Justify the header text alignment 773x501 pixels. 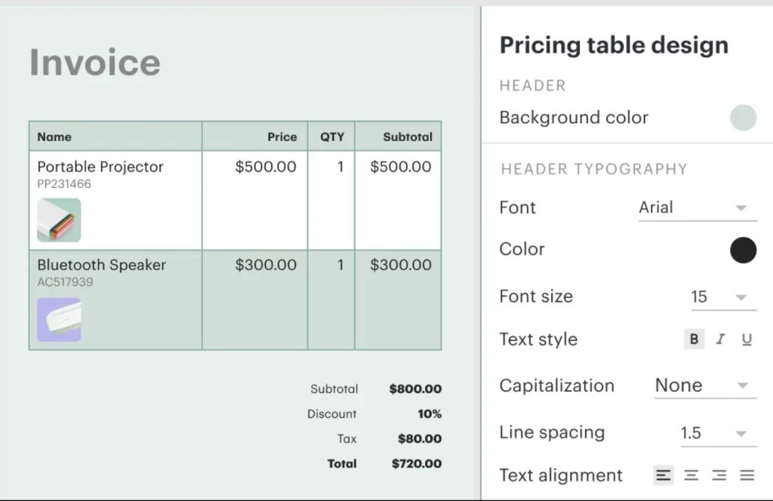[747, 475]
